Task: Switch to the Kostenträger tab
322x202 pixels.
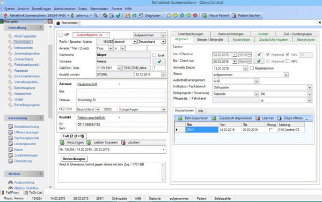Action: tap(241, 39)
